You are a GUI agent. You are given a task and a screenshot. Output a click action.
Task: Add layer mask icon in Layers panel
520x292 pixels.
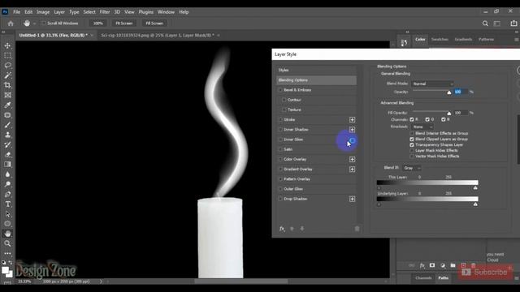(x=432, y=265)
